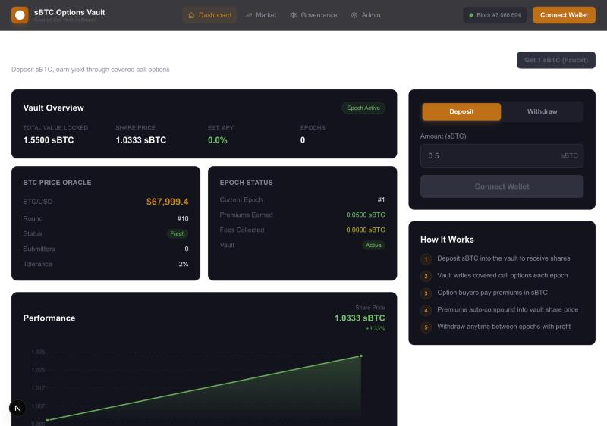Click the Governance scales icon

294,15
